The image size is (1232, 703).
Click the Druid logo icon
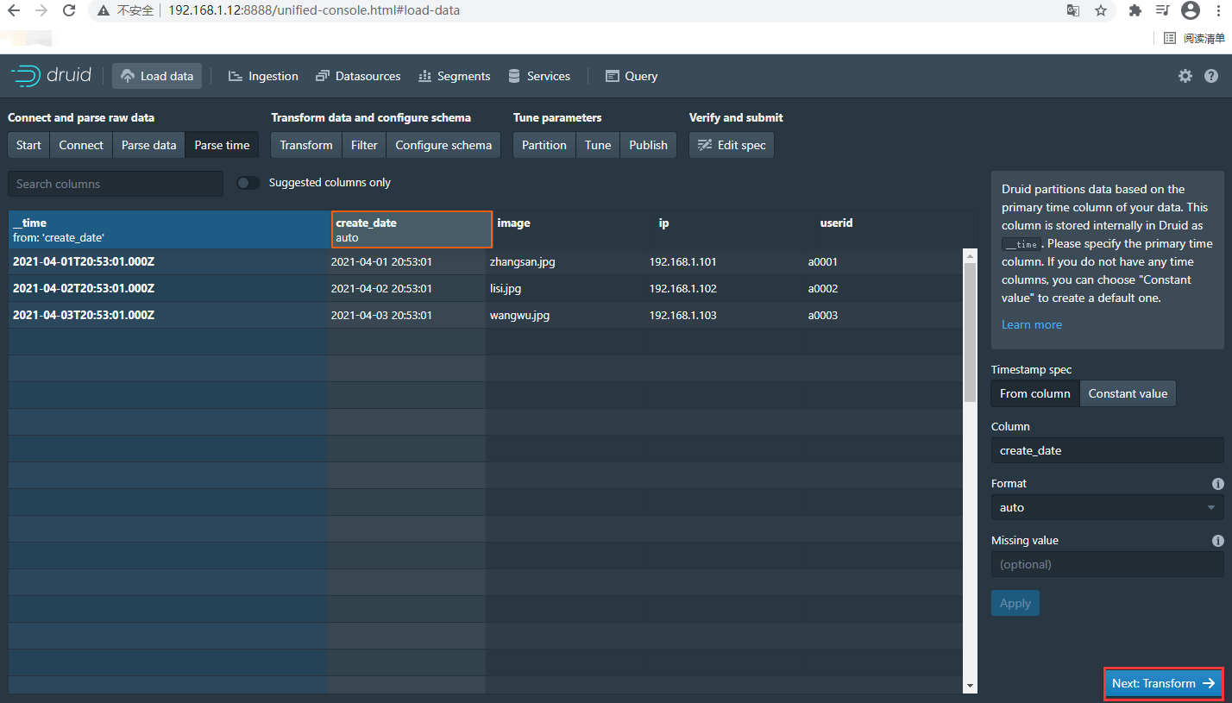pos(23,75)
